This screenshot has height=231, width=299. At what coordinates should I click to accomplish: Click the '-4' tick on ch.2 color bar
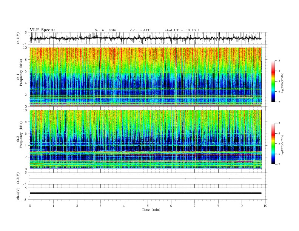click(x=279, y=133)
